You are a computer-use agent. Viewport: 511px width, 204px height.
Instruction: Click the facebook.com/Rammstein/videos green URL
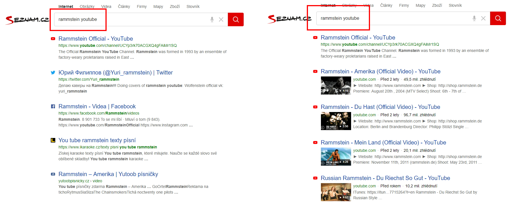(x=99, y=113)
